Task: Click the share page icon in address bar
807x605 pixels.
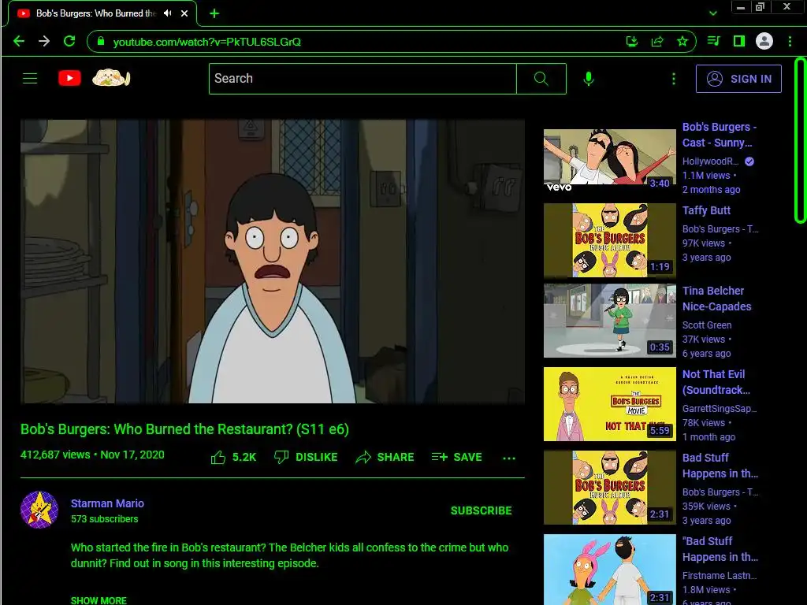Action: pos(657,41)
